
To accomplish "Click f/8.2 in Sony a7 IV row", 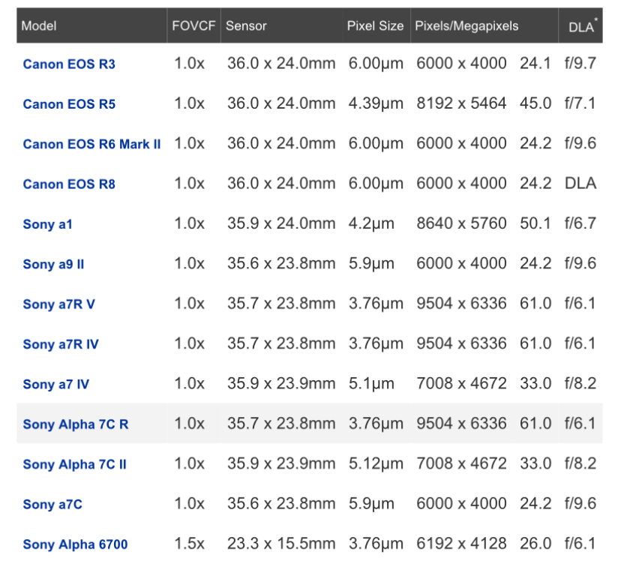I will coord(580,383).
